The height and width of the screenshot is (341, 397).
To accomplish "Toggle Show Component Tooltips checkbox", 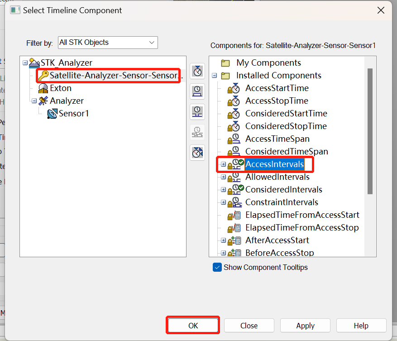I will (217, 267).
